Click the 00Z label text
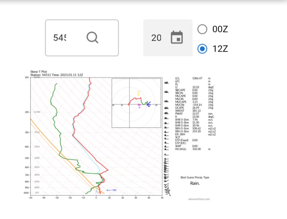 point(220,29)
